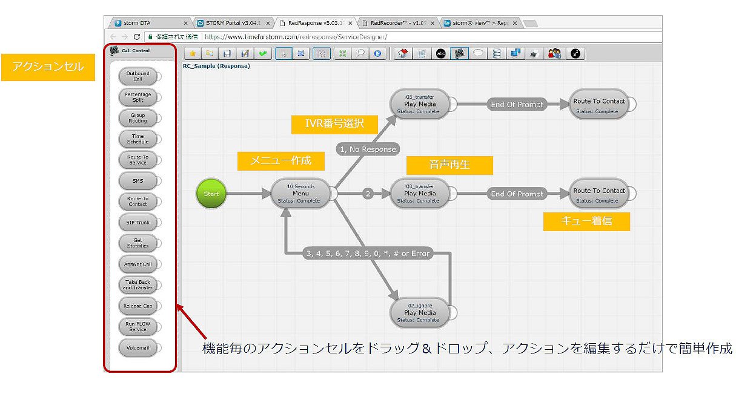736x400 pixels.
Task: Close the storm DTA browser tab
Action: click(185, 23)
